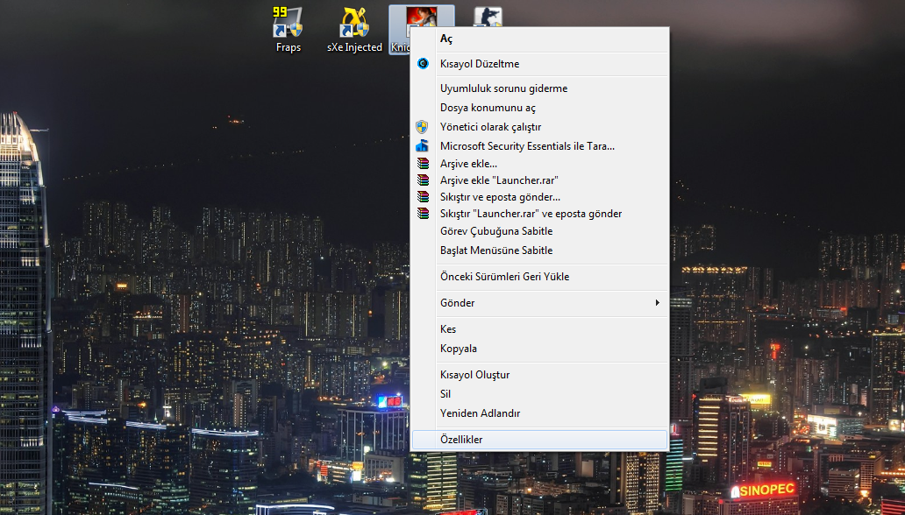Viewport: 905px width, 515px height.
Task: Click the WinRAR icon beside Arşive ekle...
Action: click(423, 163)
